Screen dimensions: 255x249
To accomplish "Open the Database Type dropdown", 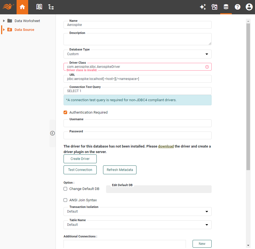I will pyautogui.click(x=207, y=54).
